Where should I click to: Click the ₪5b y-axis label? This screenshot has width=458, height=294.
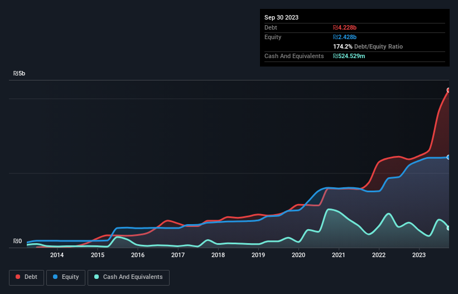tap(20, 73)
